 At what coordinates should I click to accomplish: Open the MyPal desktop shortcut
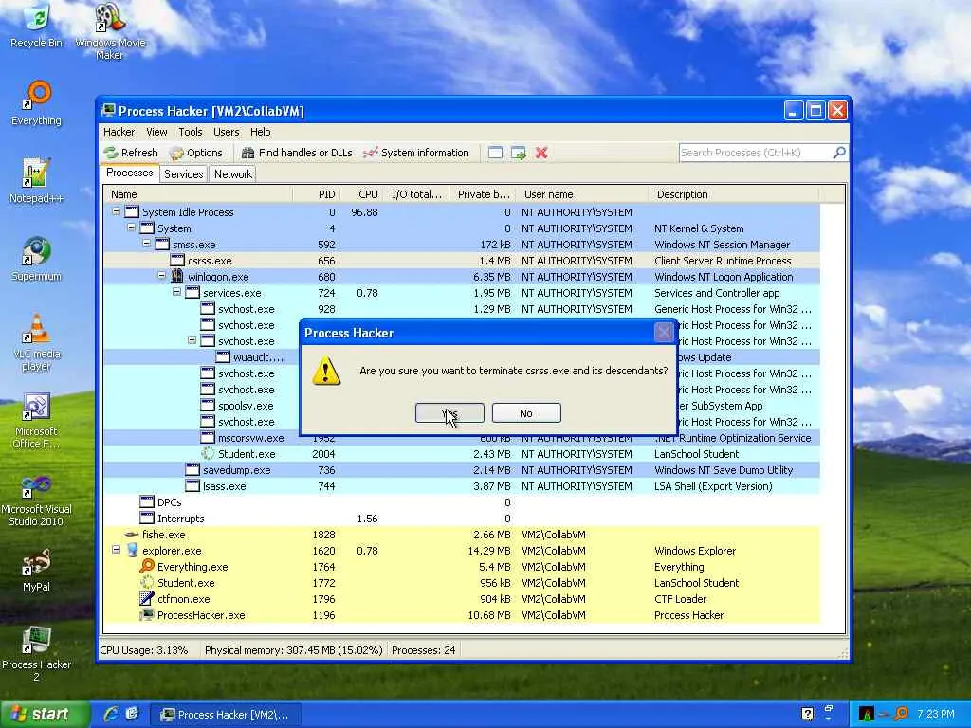click(37, 570)
